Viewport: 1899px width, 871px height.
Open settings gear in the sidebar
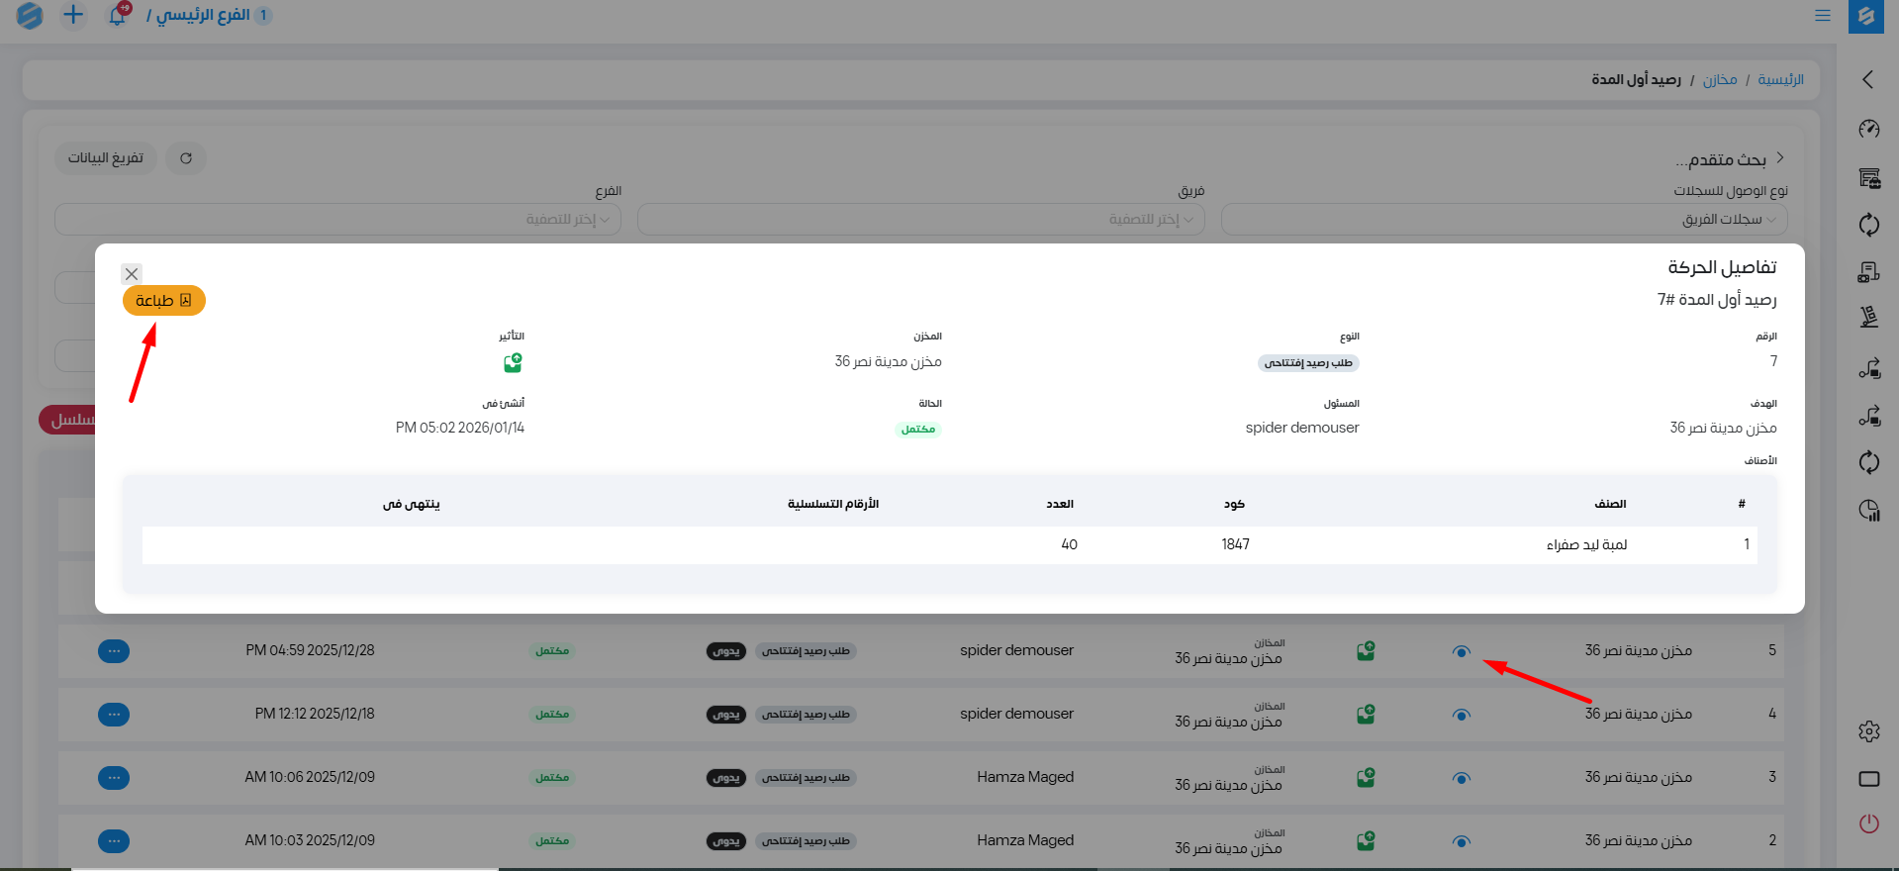click(x=1868, y=731)
